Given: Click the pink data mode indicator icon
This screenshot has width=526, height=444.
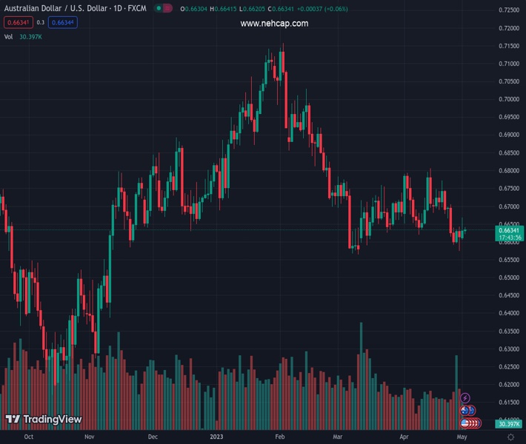Looking at the screenshot, I should [167, 8].
